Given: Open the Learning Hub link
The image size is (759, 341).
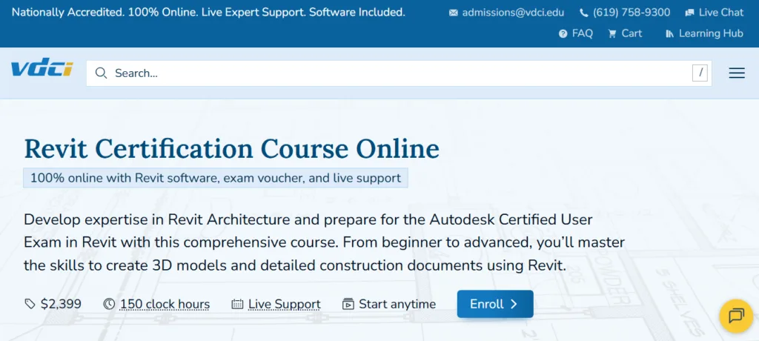Looking at the screenshot, I should [711, 33].
